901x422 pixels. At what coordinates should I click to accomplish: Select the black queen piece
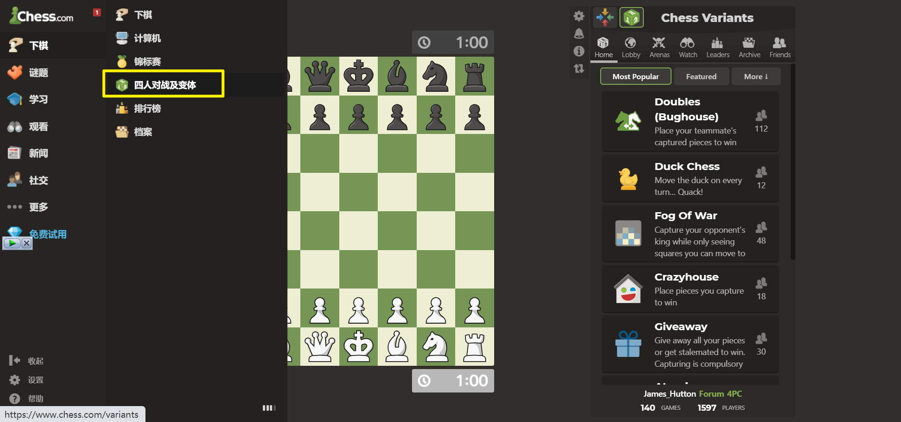(x=320, y=76)
